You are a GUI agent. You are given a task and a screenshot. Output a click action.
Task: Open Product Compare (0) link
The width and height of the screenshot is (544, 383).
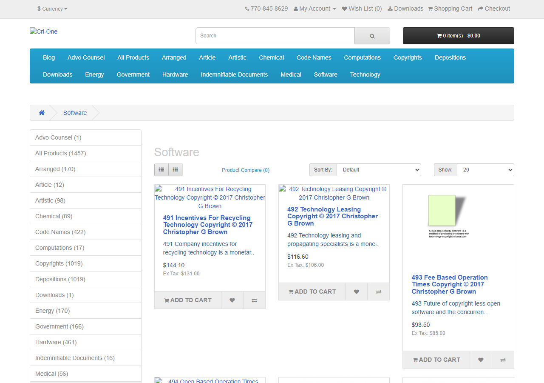point(246,170)
